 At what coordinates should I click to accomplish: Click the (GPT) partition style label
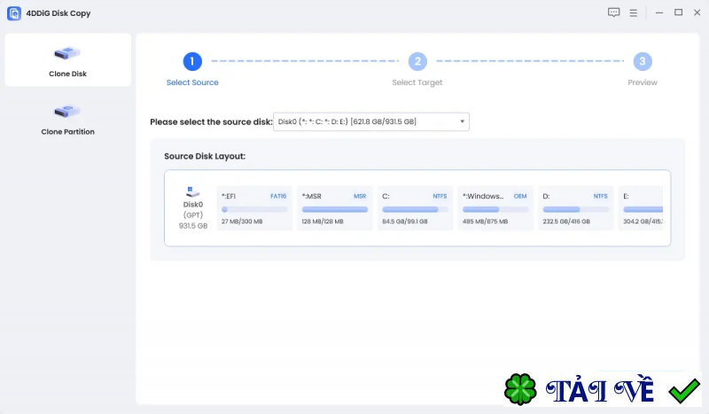[x=192, y=215]
